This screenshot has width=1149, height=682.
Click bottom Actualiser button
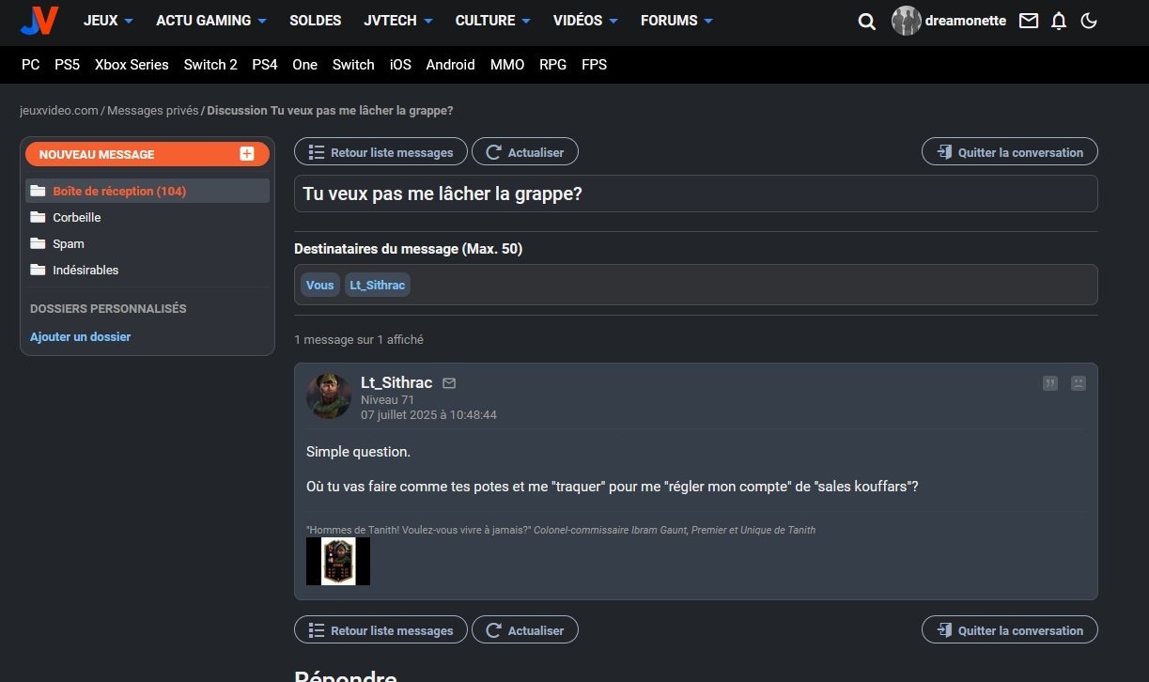(525, 630)
